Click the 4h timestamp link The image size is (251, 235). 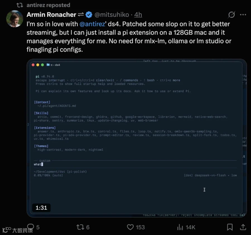(138, 15)
